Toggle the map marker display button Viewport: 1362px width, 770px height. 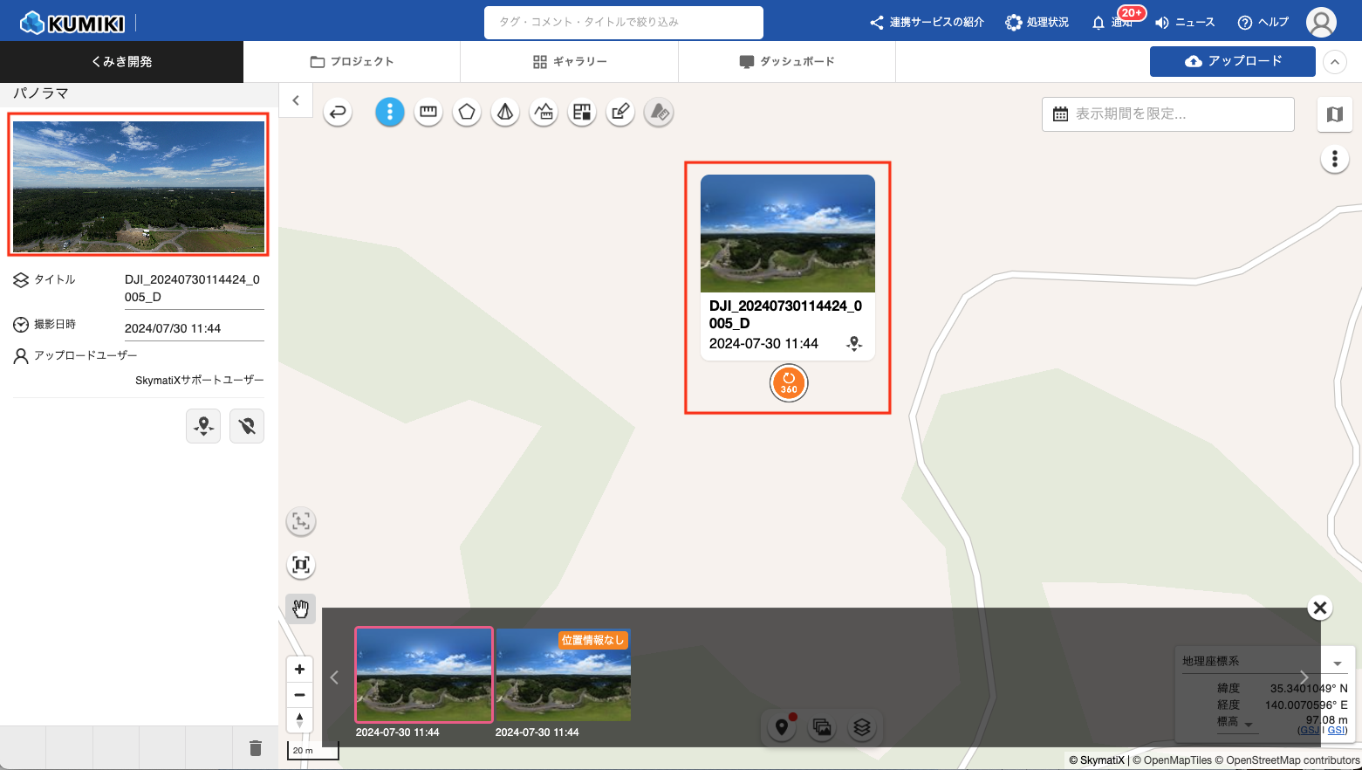[782, 727]
